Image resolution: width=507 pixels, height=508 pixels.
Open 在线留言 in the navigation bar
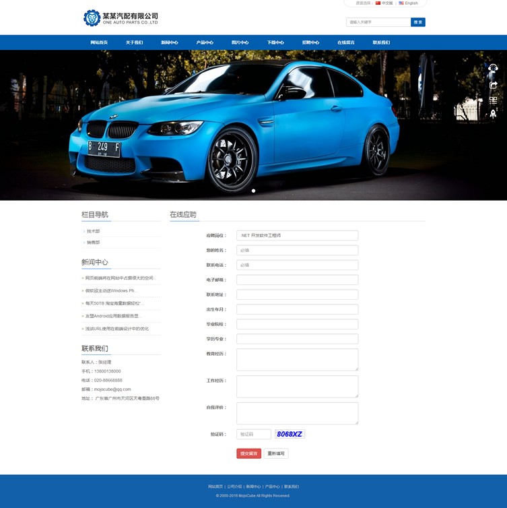(346, 42)
